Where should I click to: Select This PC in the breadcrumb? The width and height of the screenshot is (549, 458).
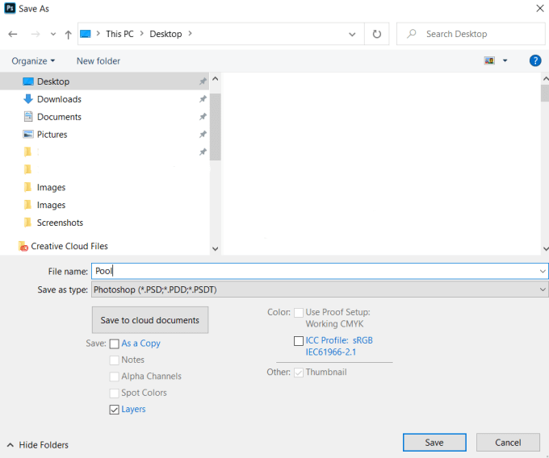119,34
